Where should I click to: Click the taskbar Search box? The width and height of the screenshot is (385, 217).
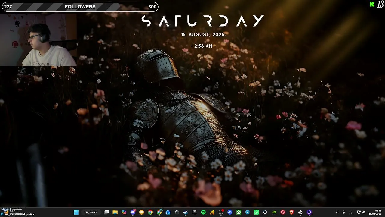[91, 212]
